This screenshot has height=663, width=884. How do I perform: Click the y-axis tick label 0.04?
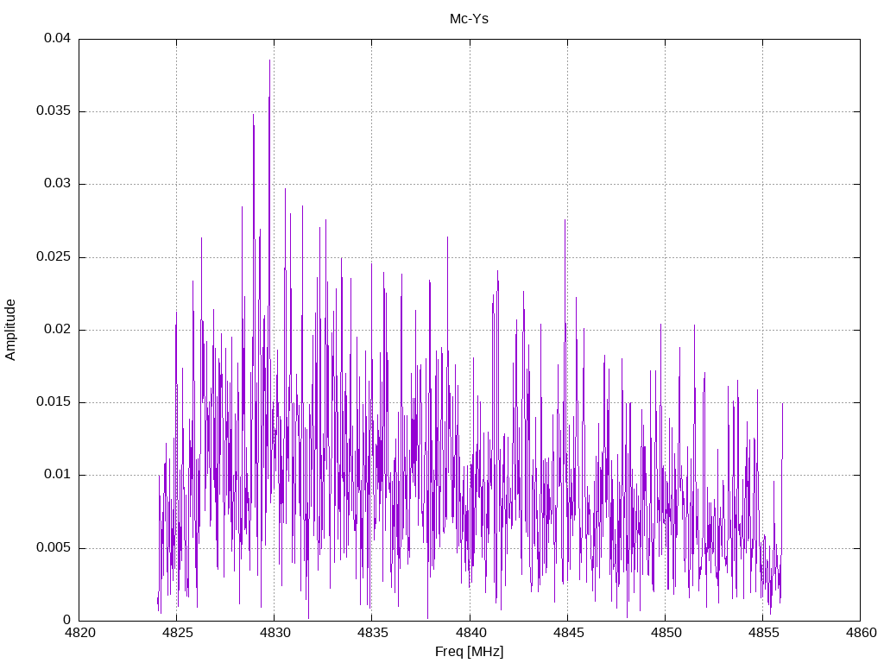click(x=58, y=38)
